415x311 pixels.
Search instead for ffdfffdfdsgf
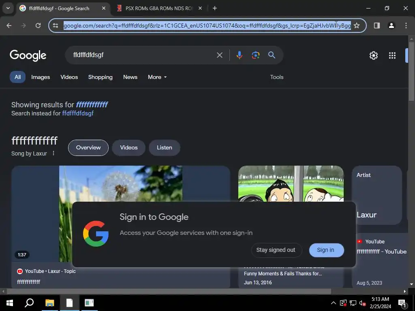[78, 113]
